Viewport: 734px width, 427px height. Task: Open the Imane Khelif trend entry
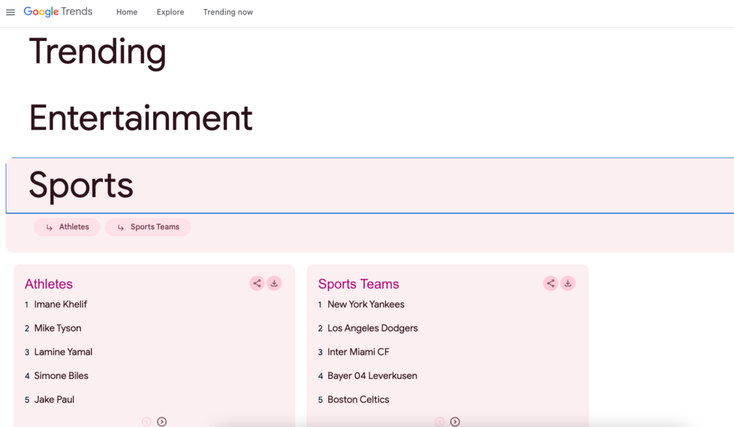61,304
